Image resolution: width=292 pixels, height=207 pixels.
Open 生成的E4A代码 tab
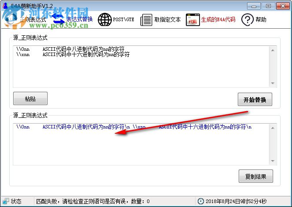click(x=218, y=19)
